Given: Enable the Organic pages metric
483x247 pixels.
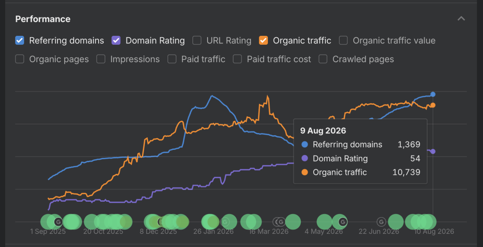Looking at the screenshot, I should pos(20,59).
